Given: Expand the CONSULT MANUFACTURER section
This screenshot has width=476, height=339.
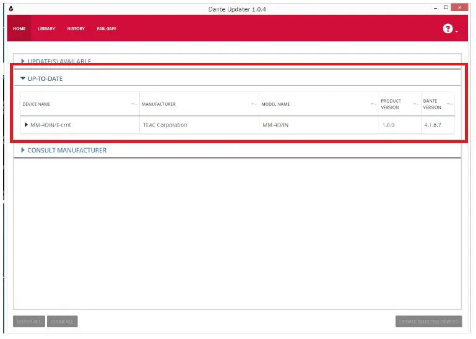Looking at the screenshot, I should [23, 150].
